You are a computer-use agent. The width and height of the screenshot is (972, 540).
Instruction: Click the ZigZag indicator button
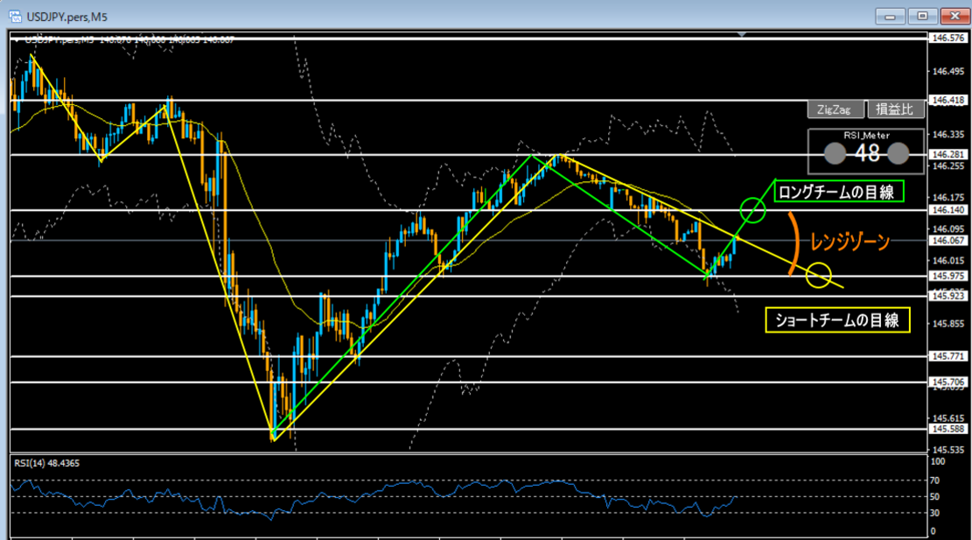point(833,109)
